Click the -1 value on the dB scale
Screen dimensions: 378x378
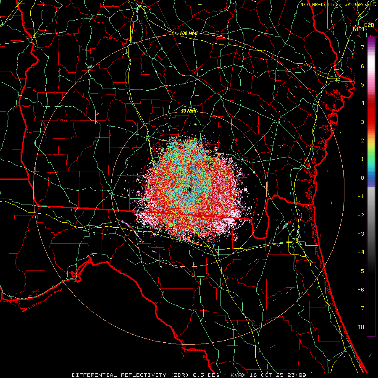[x=361, y=197]
